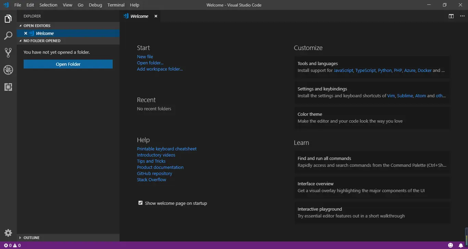
Task: Open the Debug menu
Action: coord(95,5)
